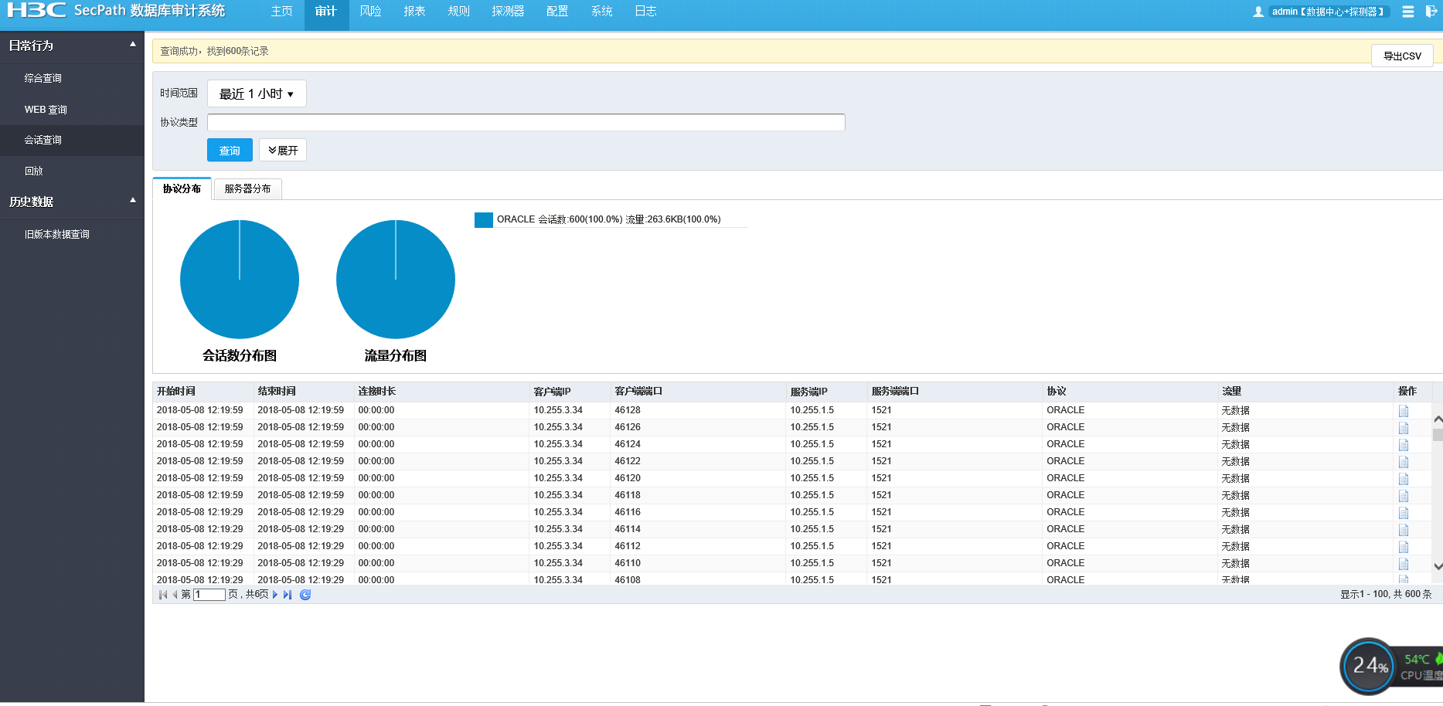Go to next page of results
1443x706 pixels.
coord(275,595)
